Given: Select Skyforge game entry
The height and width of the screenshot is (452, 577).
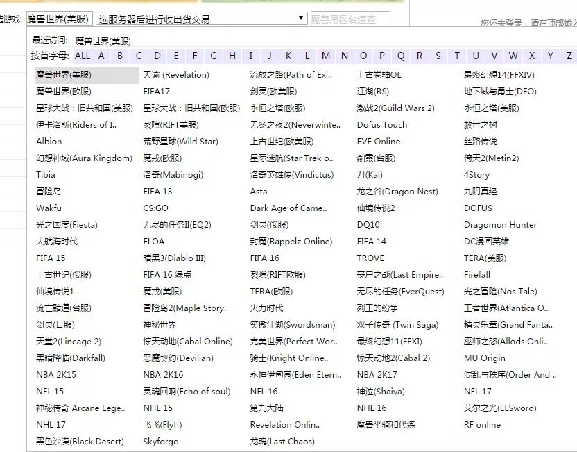Looking at the screenshot, I should click(x=160, y=442).
